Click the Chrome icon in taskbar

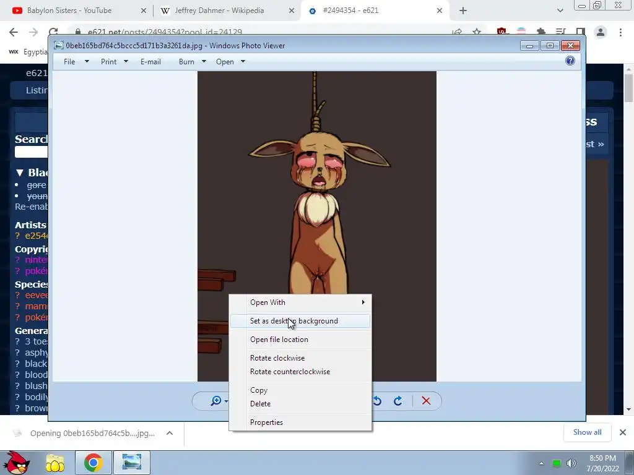coord(93,463)
